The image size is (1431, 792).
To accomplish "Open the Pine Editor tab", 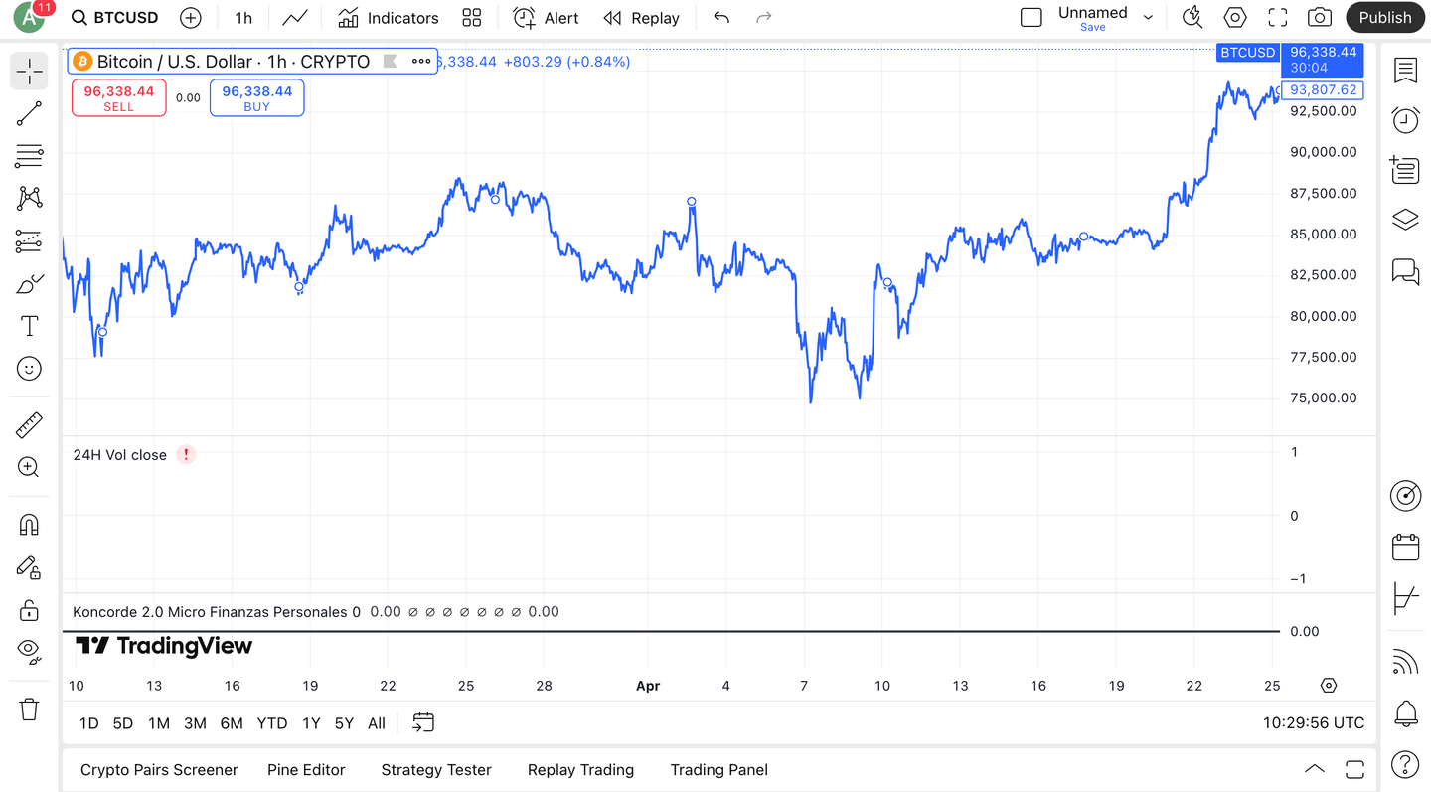I will click(306, 770).
